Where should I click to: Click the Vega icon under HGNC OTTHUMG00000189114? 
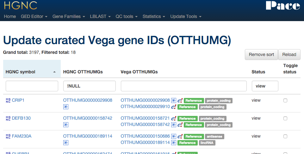pyautogui.click(x=66, y=143)
